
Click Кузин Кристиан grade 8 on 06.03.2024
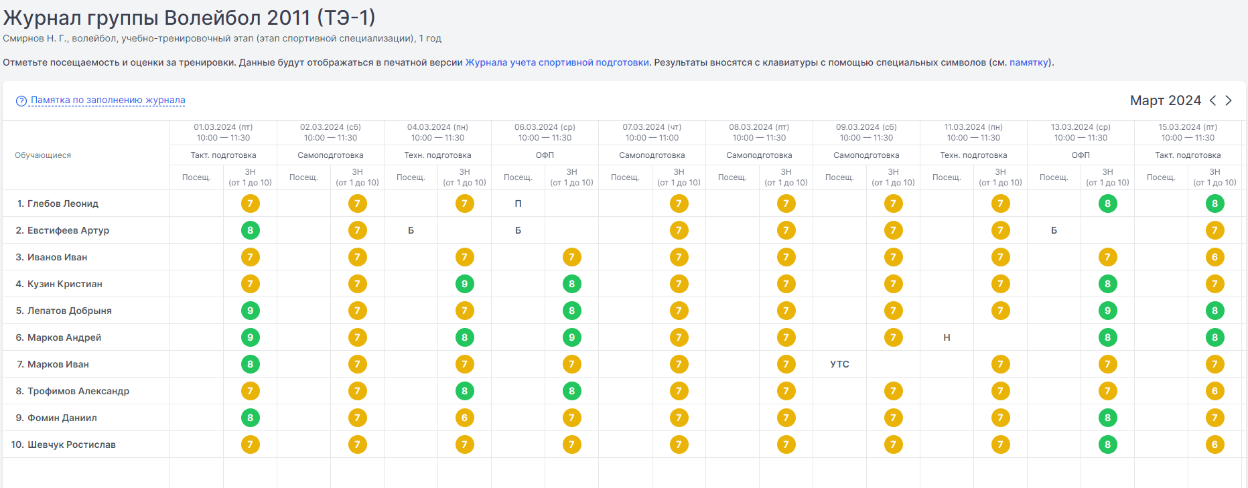click(572, 284)
